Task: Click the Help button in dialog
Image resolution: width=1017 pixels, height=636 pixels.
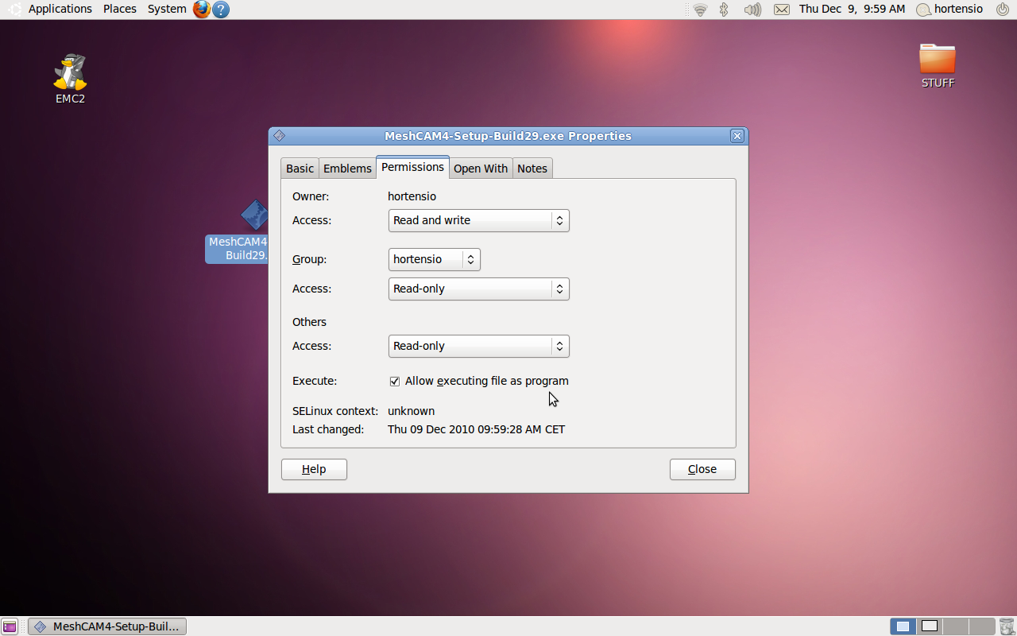Action: (x=314, y=469)
